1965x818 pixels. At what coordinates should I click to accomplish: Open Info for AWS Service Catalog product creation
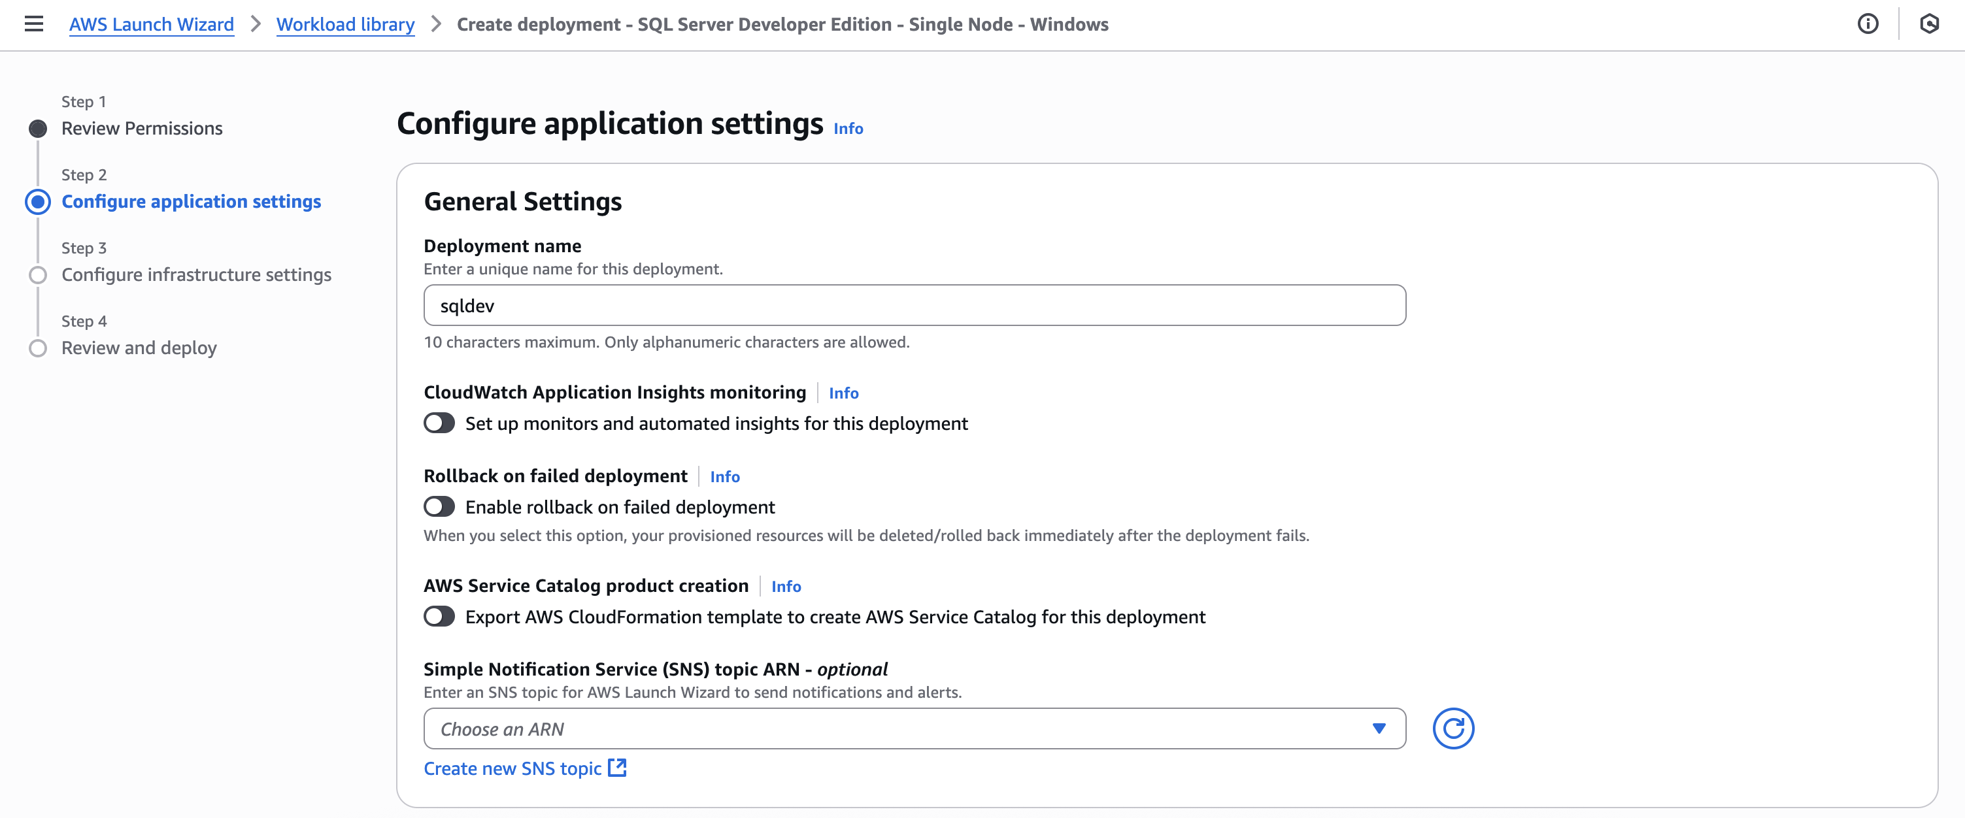(x=786, y=586)
